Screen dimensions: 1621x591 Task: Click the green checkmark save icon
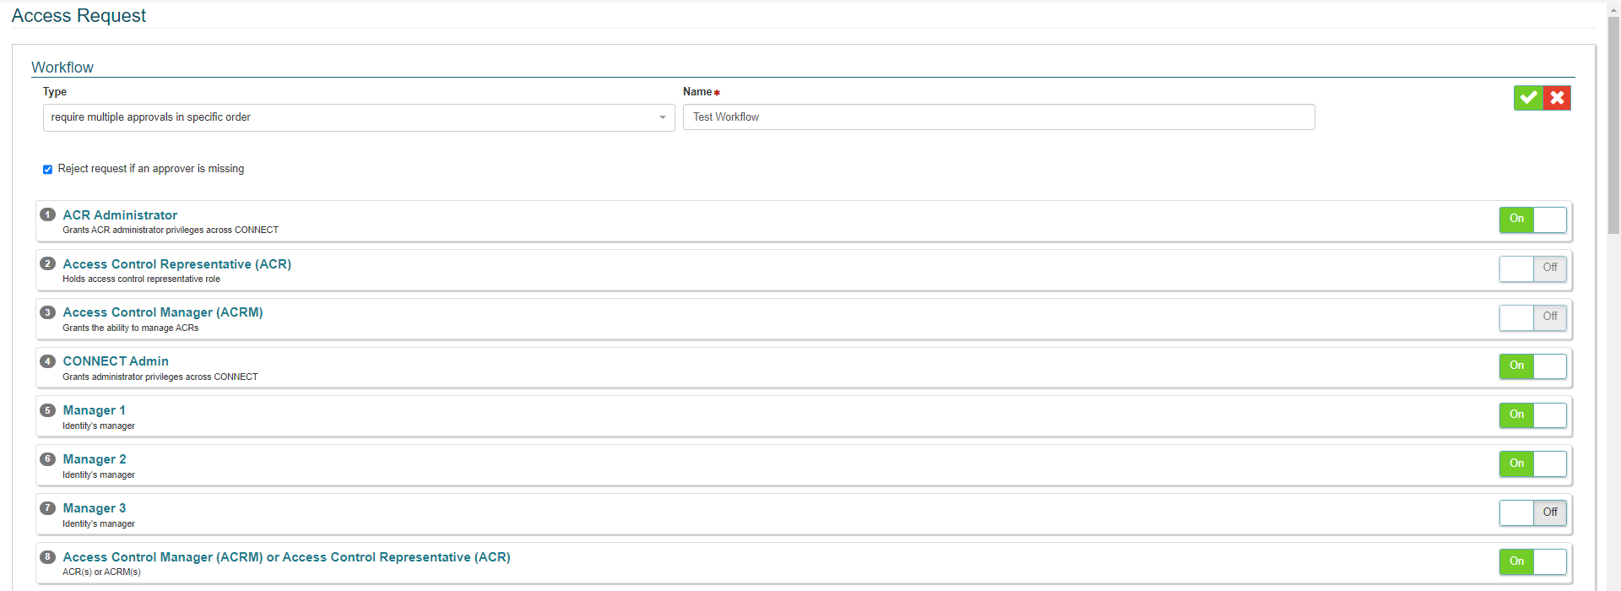(x=1528, y=98)
